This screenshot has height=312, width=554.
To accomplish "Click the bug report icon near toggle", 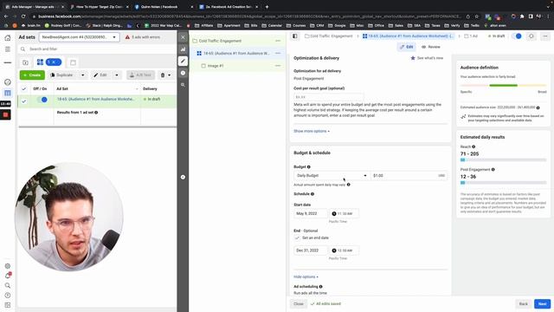I will coord(531,36).
